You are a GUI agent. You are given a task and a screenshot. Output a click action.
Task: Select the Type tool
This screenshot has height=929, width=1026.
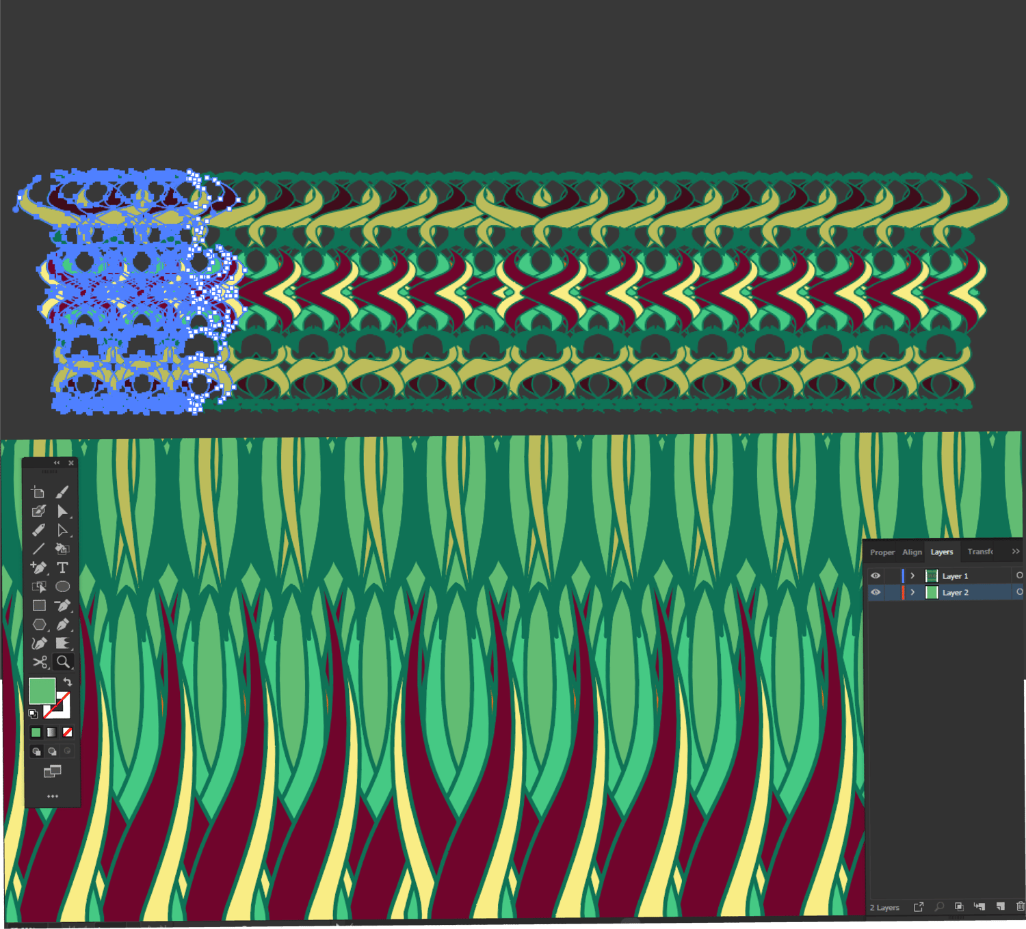point(62,567)
